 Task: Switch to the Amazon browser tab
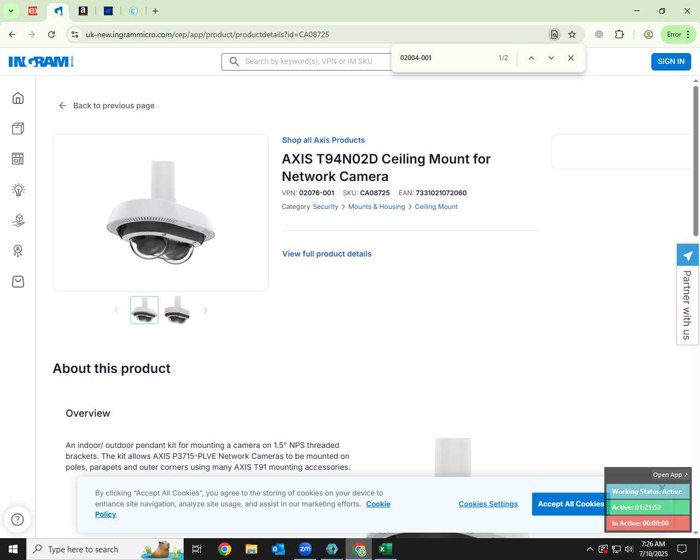click(83, 11)
